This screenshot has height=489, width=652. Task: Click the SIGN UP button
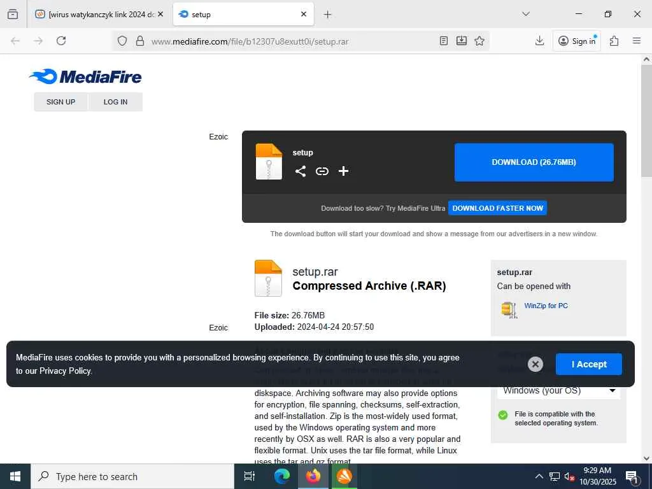coord(60,102)
